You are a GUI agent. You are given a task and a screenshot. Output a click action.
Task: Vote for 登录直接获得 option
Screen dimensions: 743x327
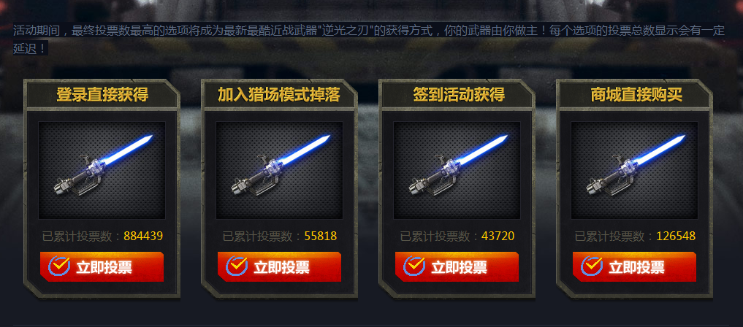pos(102,267)
